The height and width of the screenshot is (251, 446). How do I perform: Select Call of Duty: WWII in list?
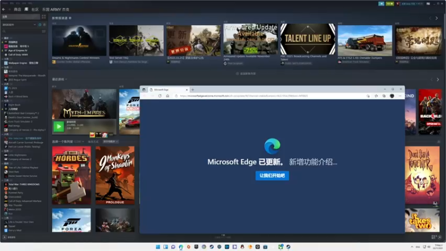(x=18, y=55)
